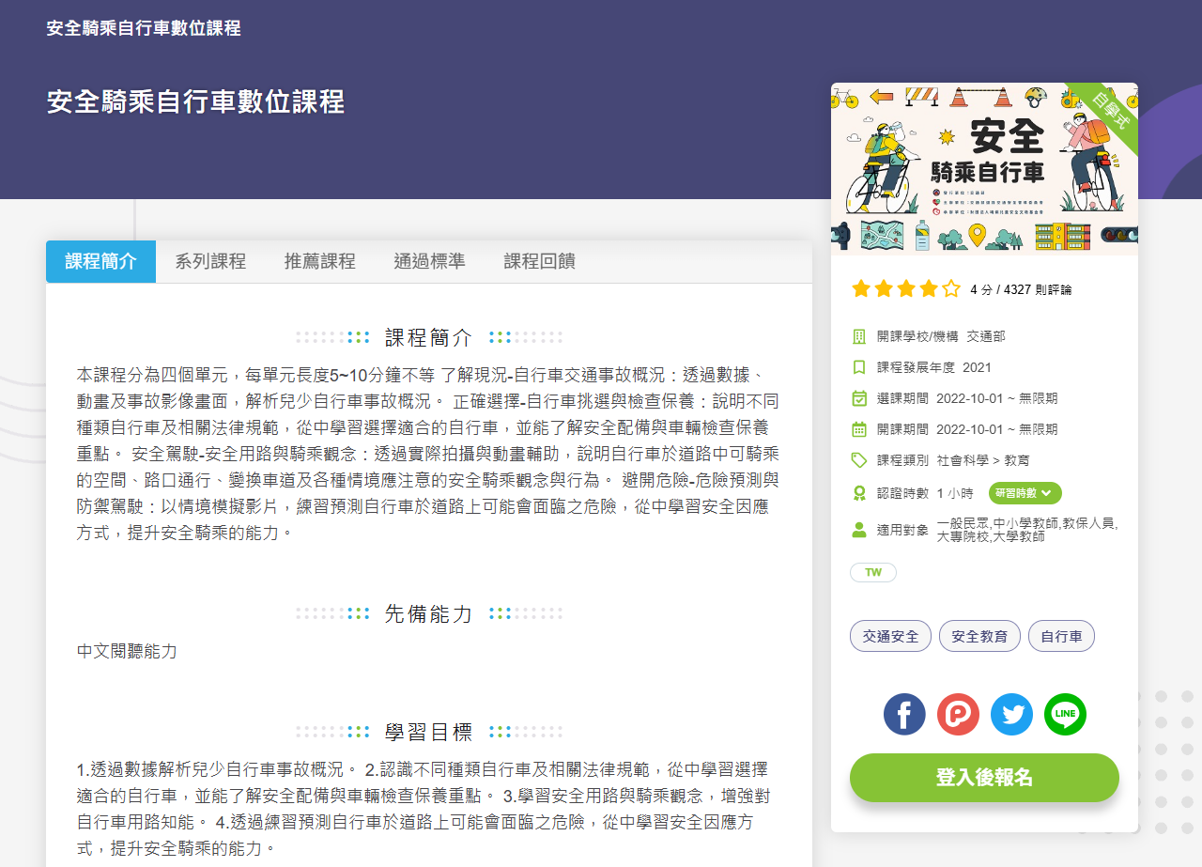Switch to 系列課程 tab
1202x867 pixels.
[x=210, y=262]
